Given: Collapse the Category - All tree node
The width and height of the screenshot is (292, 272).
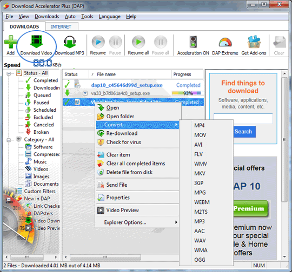Looking at the screenshot, I should click(x=9, y=140).
